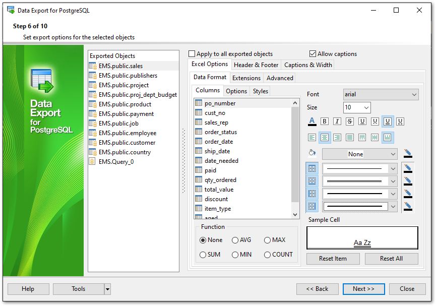Open the Font name dropdown
Screen dimensions: 436x306
pos(381,95)
